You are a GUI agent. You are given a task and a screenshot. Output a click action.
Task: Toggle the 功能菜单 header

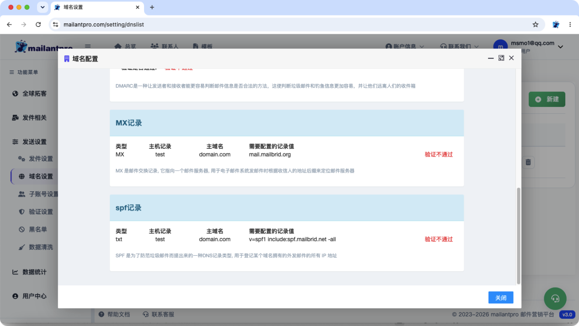click(x=24, y=72)
